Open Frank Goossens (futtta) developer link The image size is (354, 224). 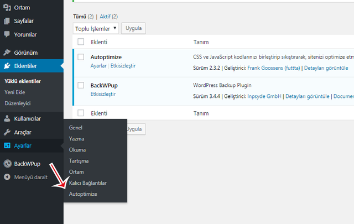pos(274,68)
